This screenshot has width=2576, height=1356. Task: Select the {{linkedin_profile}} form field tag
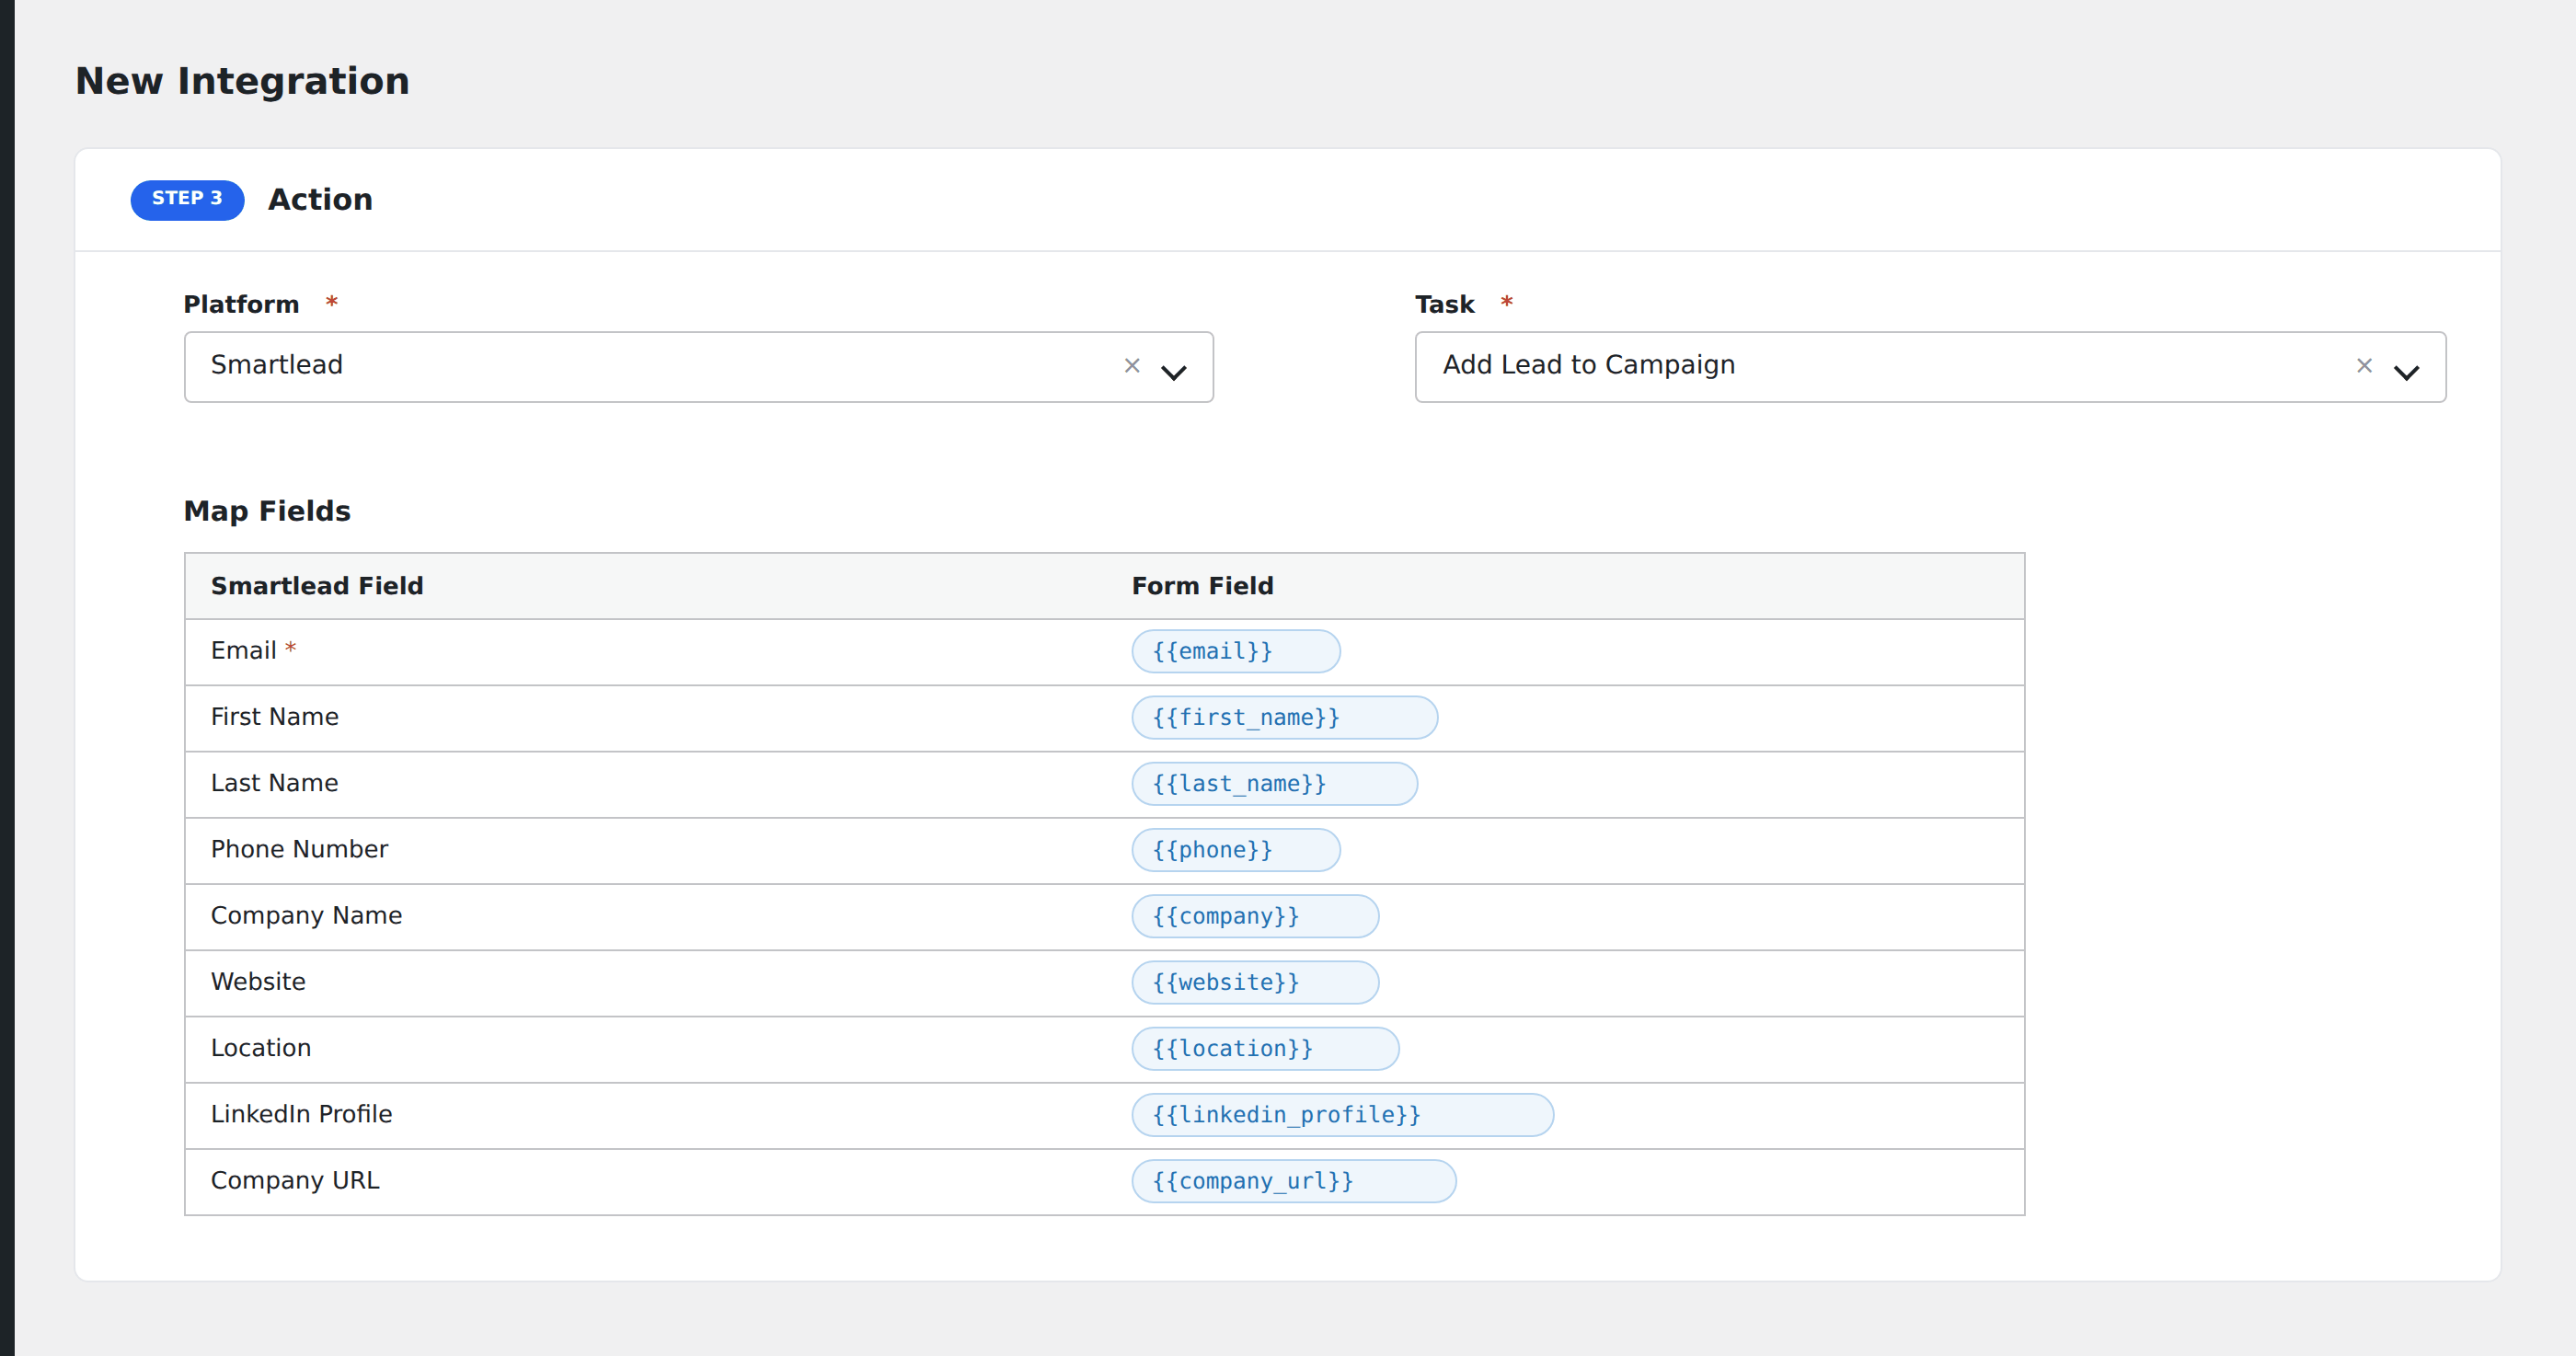click(x=1342, y=1115)
